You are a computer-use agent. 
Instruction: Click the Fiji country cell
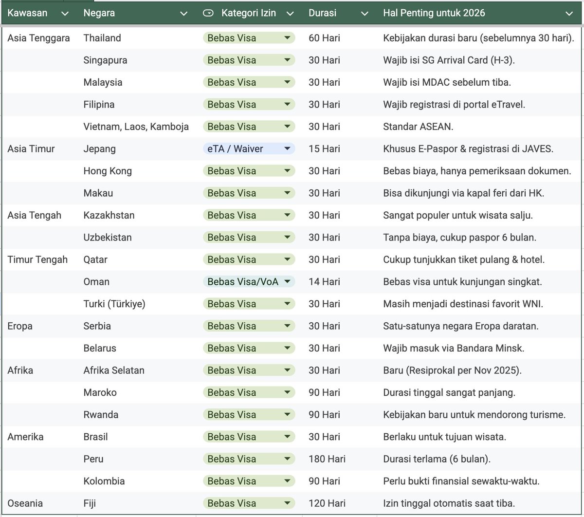click(137, 503)
